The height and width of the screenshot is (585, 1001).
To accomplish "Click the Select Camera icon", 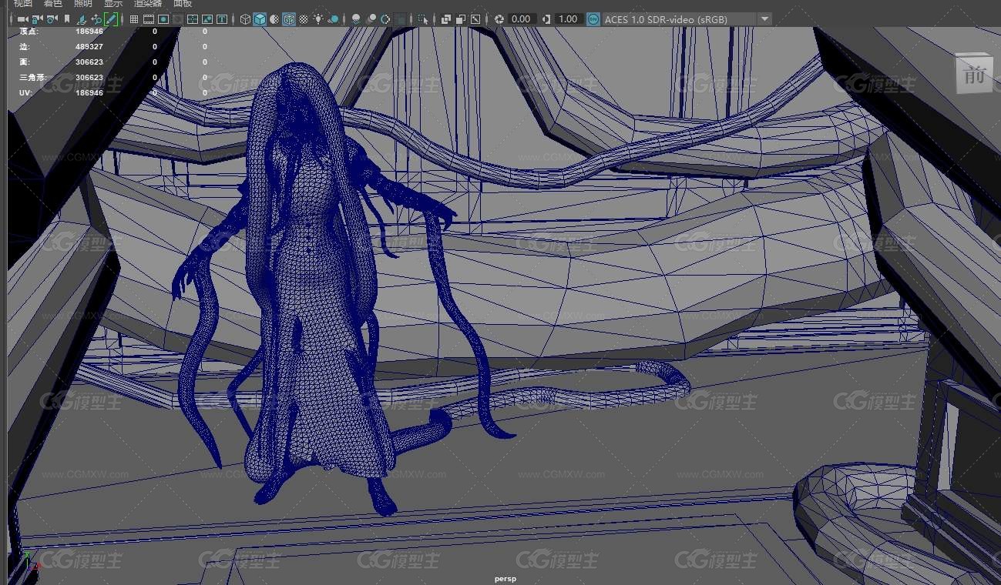I will pos(22,19).
